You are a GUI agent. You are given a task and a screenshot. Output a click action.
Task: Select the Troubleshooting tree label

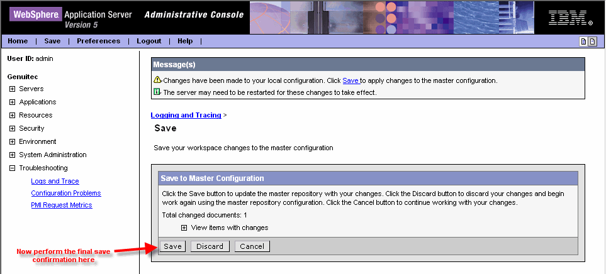43,168
